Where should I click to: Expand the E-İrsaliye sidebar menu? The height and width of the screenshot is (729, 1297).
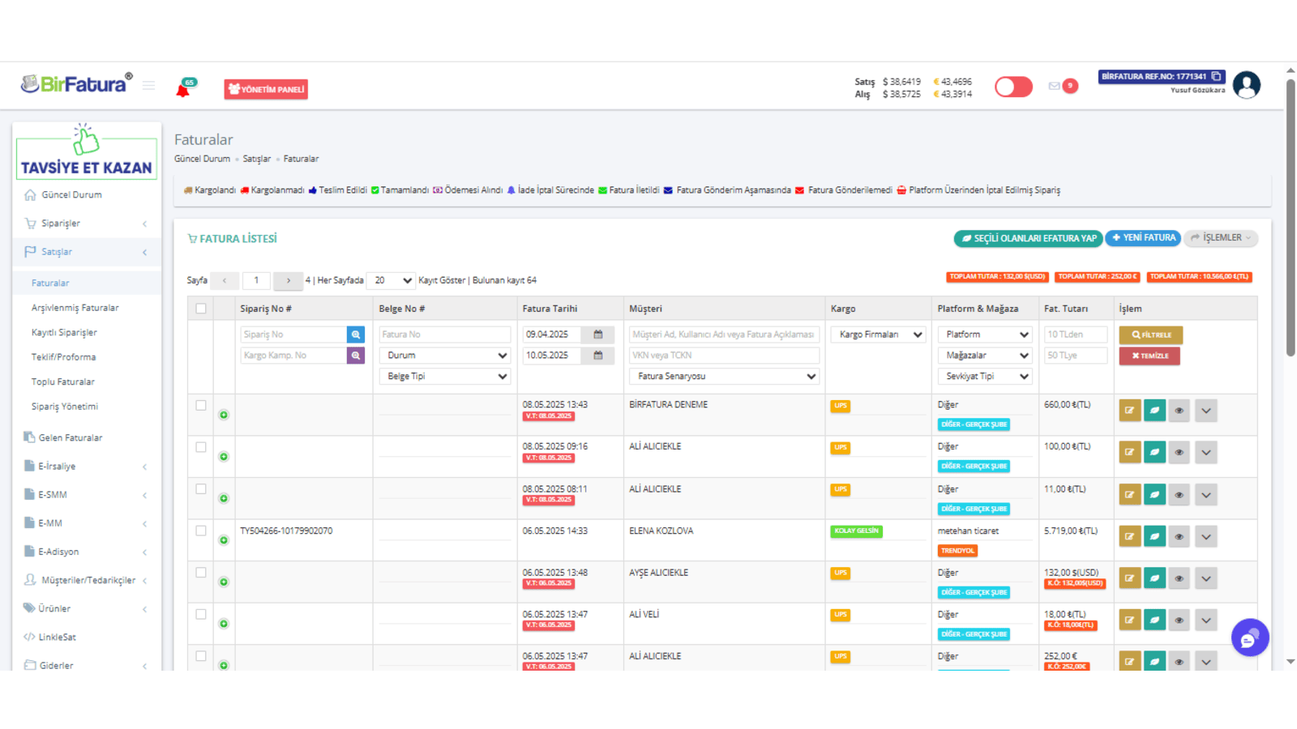85,467
